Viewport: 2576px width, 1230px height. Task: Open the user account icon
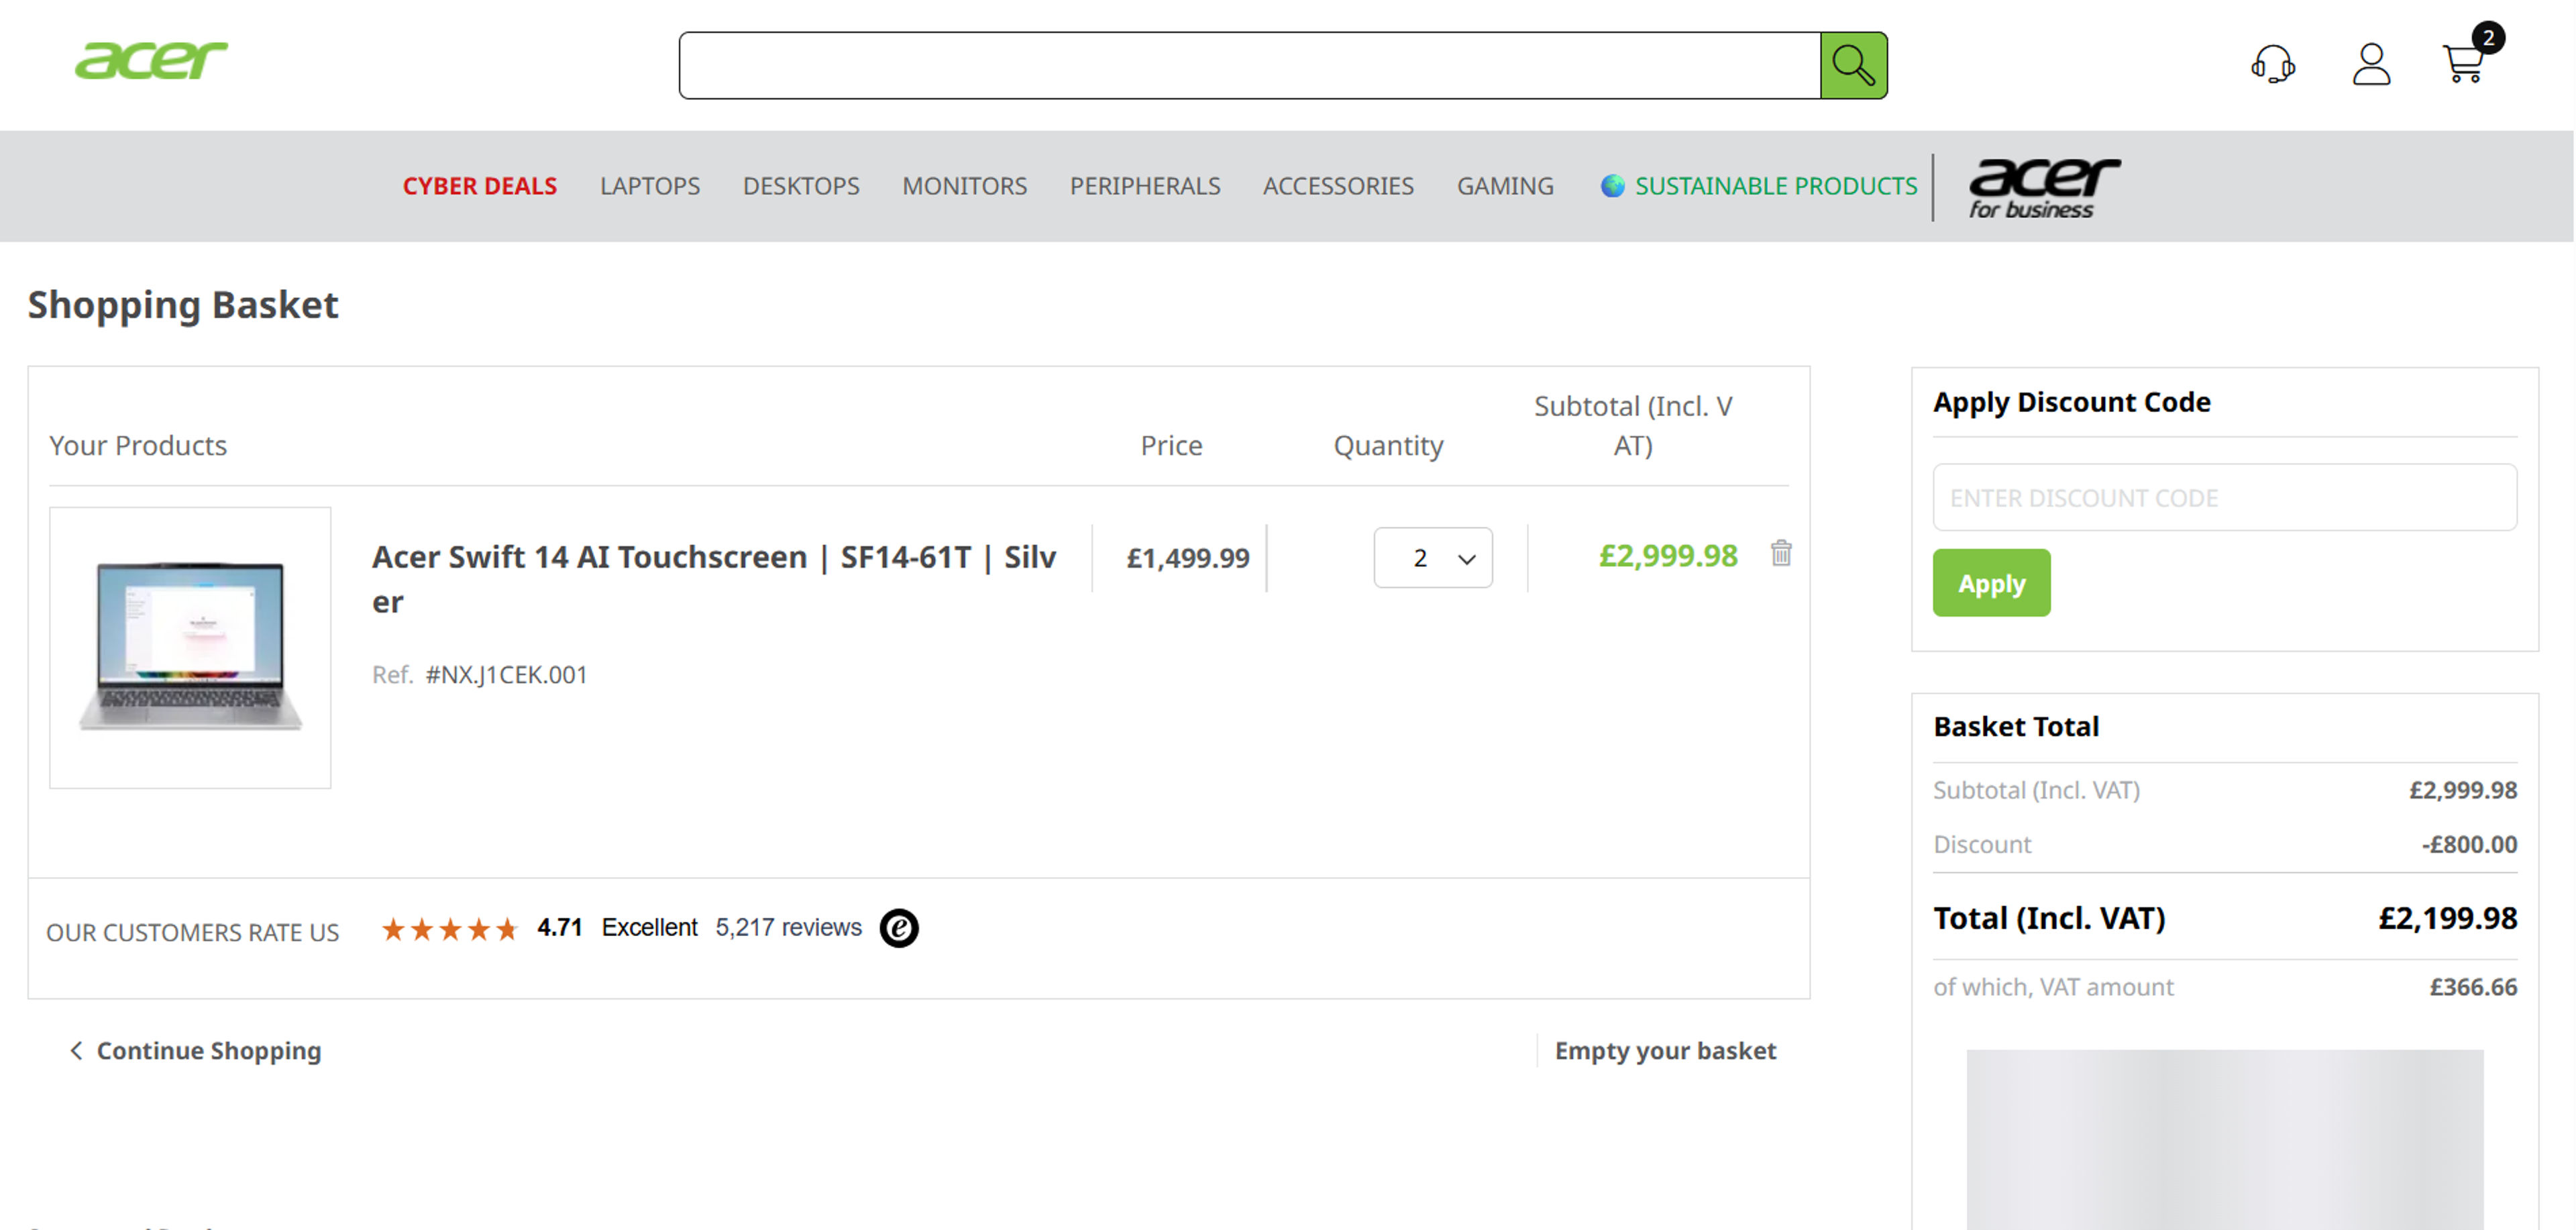point(2371,64)
